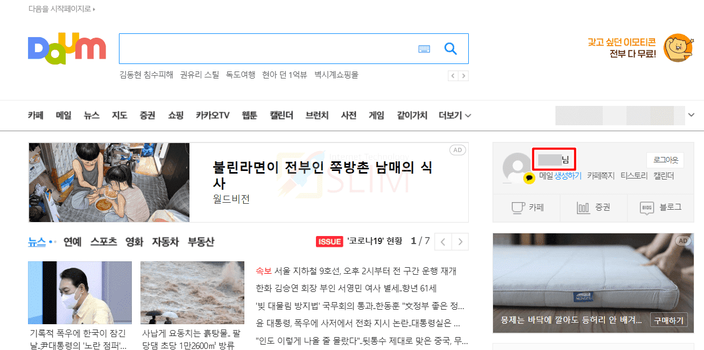Screen dimensions: 704x350
Task: Open the 쇼핑 menu item
Action: click(175, 115)
